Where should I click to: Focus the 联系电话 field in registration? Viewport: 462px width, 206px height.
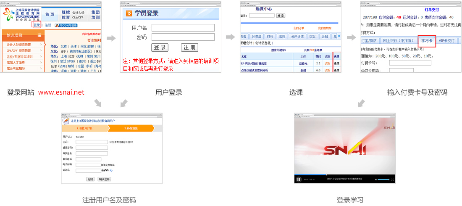88,159
